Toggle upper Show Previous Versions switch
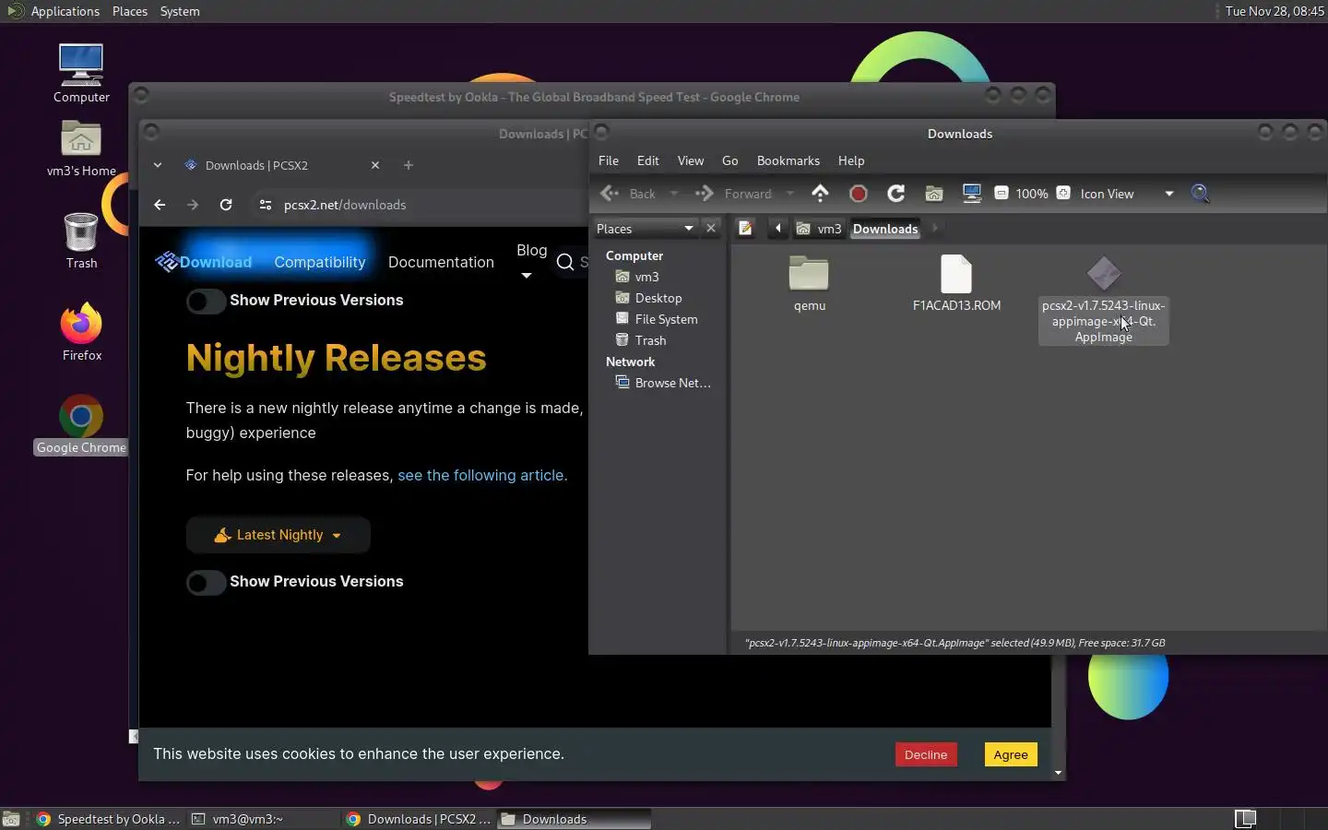The width and height of the screenshot is (1328, 830). [x=206, y=301]
